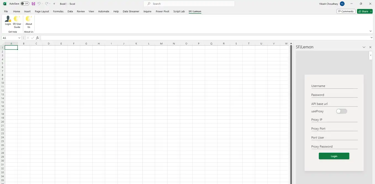Viewport: 375px width, 184px height.
Task: Click the Excel app icon in title bar
Action: click(4, 4)
